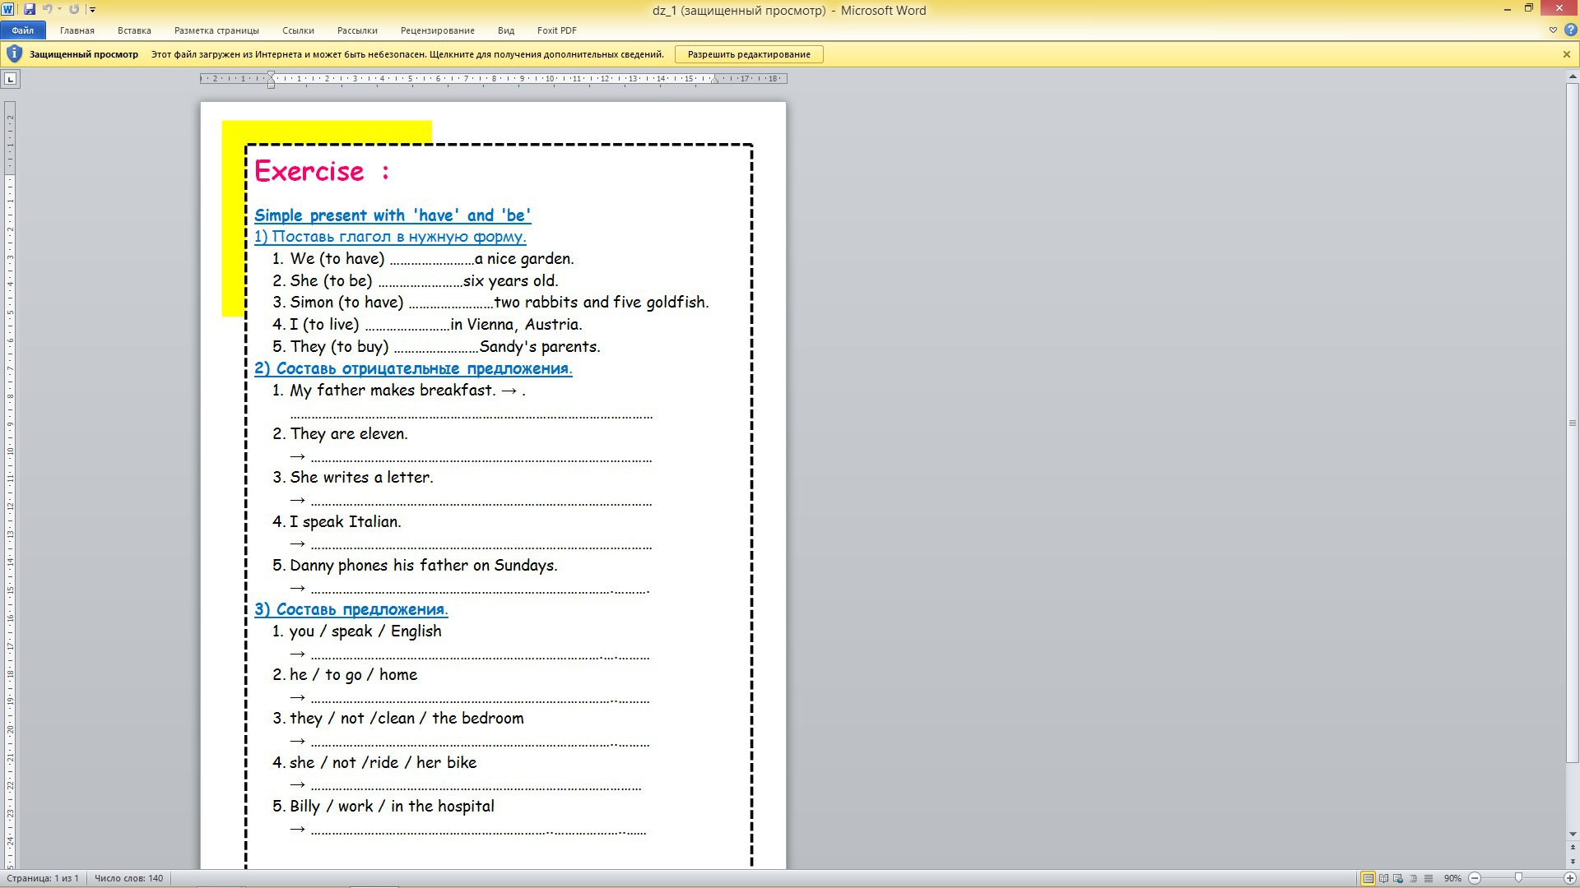
Task: Switch to Outline view icon
Action: click(x=1413, y=878)
